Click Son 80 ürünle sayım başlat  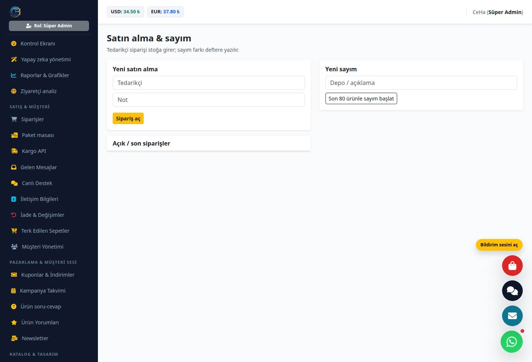pyautogui.click(x=361, y=99)
